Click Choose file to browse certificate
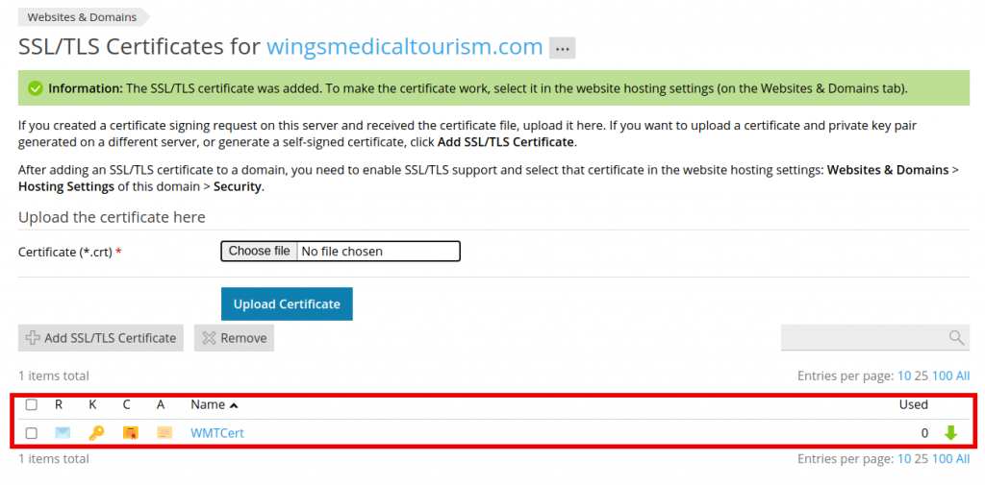This screenshot has height=485, width=985. [259, 251]
